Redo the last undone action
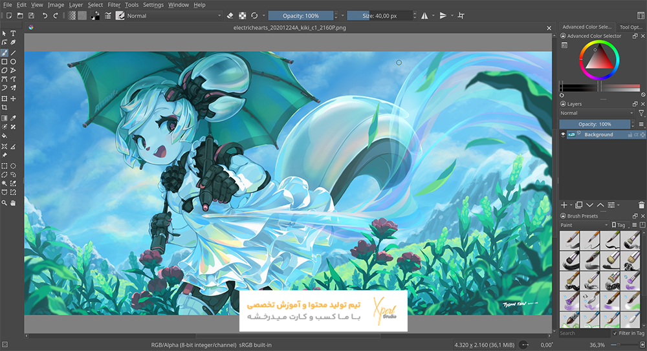The image size is (647, 351). click(x=56, y=16)
